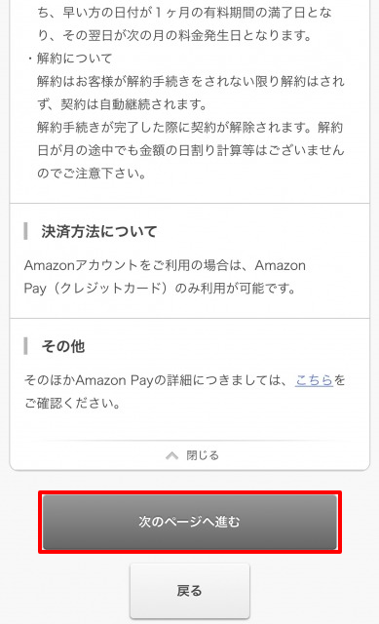Screen dimensions: 379x624
Task: Open the こちら Amazon Pay details link
Action: pyautogui.click(x=314, y=380)
